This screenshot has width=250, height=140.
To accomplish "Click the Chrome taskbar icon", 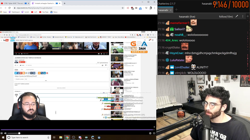I will click(67, 137).
